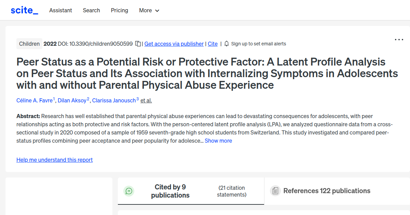410x215 pixels.
Task: Expand the author list via et al.
Action: pyautogui.click(x=146, y=100)
